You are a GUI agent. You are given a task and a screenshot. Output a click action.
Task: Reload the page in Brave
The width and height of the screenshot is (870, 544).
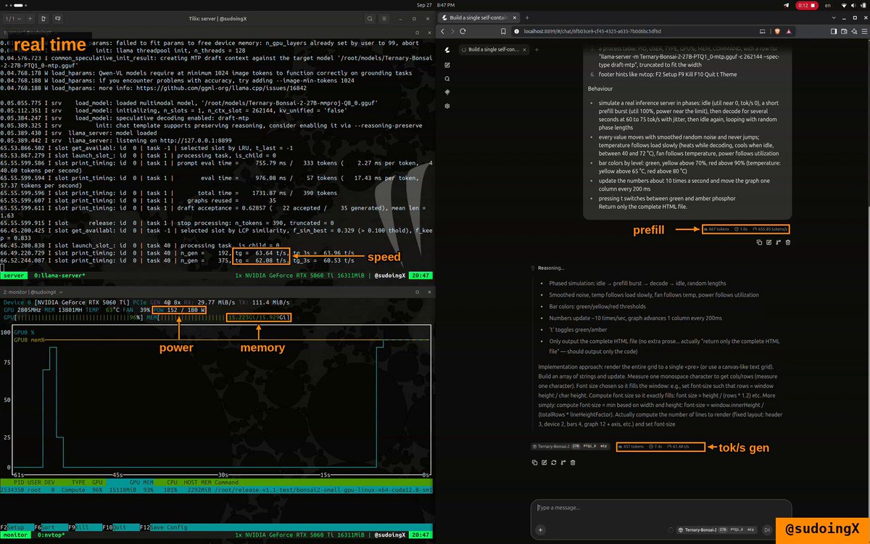coord(462,31)
